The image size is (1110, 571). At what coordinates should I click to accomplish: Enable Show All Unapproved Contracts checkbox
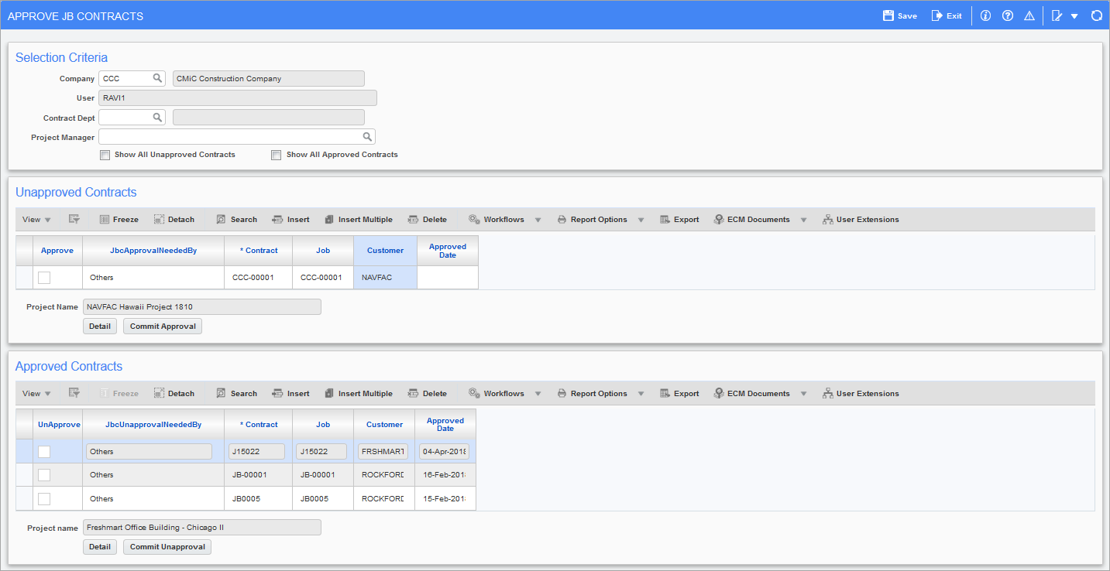point(105,155)
